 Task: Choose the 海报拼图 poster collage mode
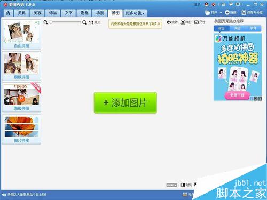pos(21,97)
